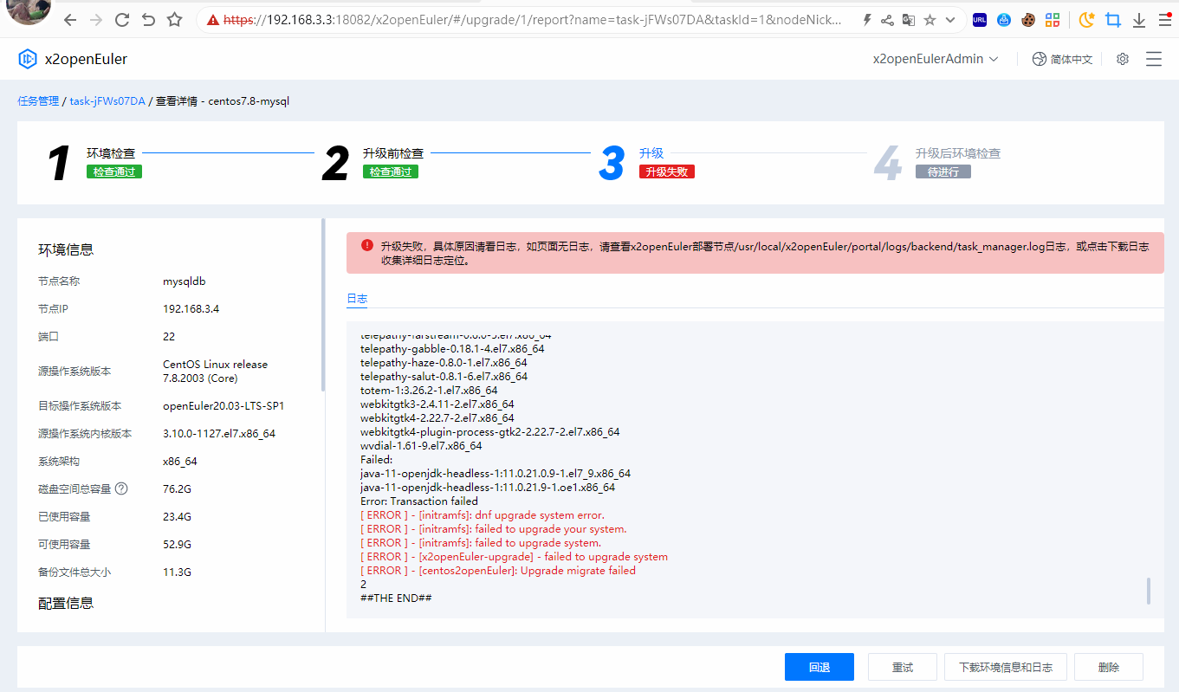Bookmark page with star icon left of address bar

174,19
